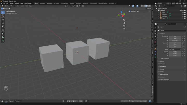Disable the Screencast Keys checkbox
Image resolution: width=187 pixels, height=105 pixels.
(x=130, y=11)
